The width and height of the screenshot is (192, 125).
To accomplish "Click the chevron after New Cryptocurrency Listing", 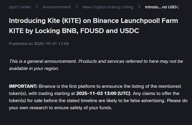I will pos(139,7).
